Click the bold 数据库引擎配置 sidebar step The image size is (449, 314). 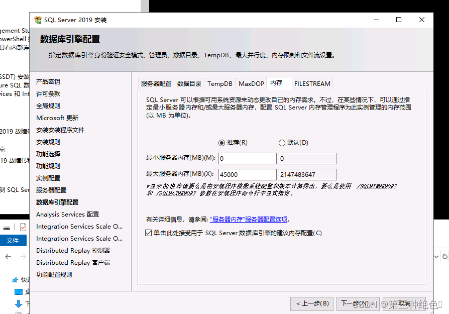click(x=57, y=202)
